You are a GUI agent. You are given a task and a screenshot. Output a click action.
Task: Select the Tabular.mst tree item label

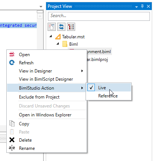73,37
